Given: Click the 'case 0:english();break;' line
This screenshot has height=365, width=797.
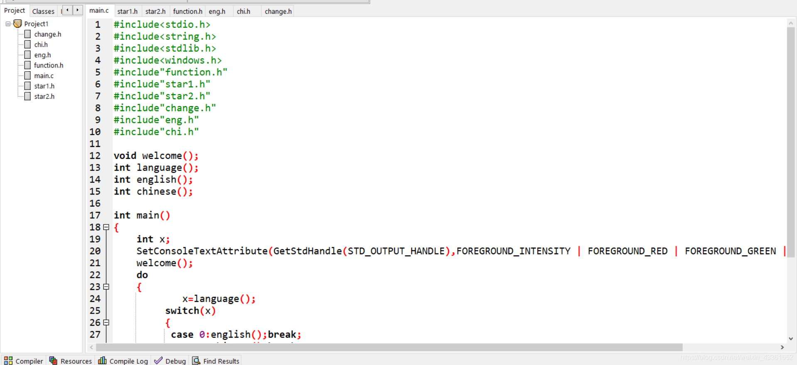Looking at the screenshot, I should [x=236, y=334].
